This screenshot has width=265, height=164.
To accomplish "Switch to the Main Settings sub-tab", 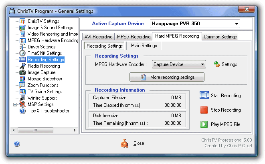I will (144, 46).
